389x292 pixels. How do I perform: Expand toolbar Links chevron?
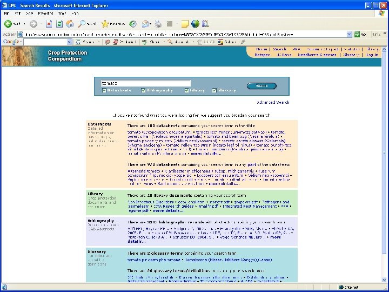tap(385, 33)
